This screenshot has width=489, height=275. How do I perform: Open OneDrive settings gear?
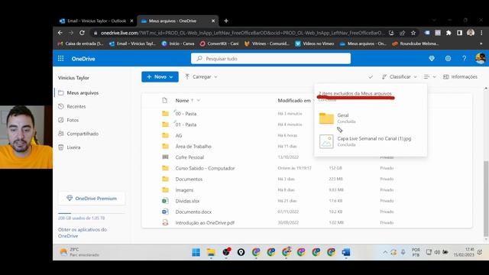(x=448, y=58)
